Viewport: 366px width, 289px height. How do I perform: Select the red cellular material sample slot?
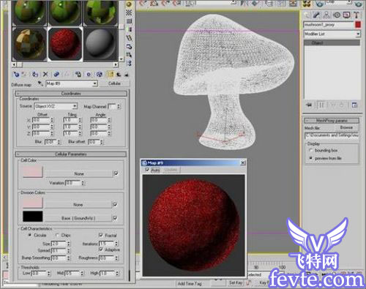pyautogui.click(x=65, y=44)
